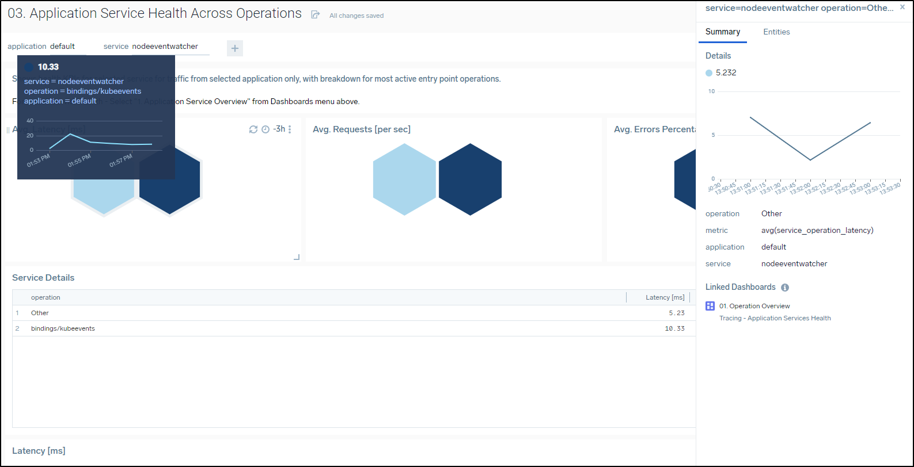Click the drag handle left of Avg. Latency panel
The width and height of the screenshot is (914, 467).
click(8, 130)
